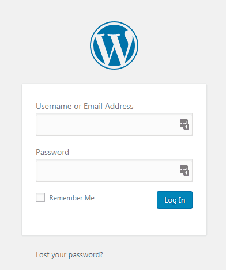Visit WordPress.org through the top logo

pos(114,45)
